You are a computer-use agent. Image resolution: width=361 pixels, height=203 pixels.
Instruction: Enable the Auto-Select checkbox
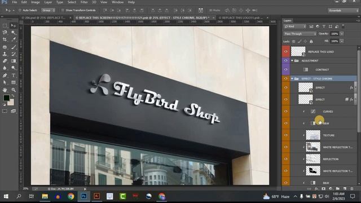coord(20,10)
